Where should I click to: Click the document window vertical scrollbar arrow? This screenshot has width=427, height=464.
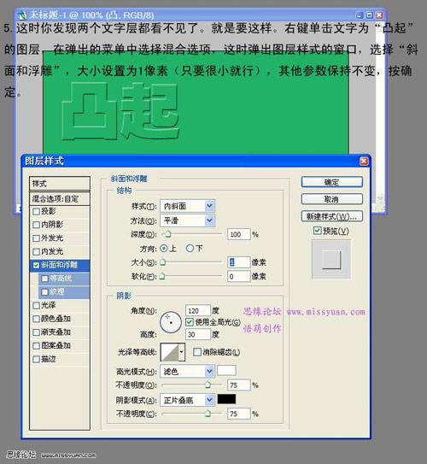(380, 198)
